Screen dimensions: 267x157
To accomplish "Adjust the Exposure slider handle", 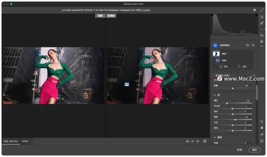I will point(227,103).
